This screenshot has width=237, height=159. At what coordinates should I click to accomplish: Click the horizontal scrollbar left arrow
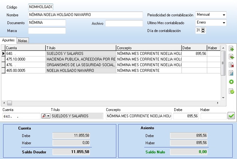pos(4,103)
